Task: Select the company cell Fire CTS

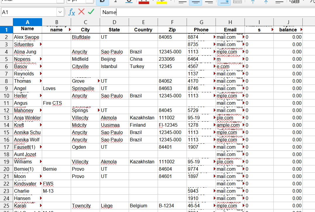Action: [x=56, y=103]
